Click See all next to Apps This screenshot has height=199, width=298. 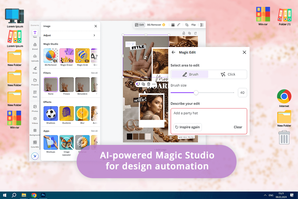point(94,131)
